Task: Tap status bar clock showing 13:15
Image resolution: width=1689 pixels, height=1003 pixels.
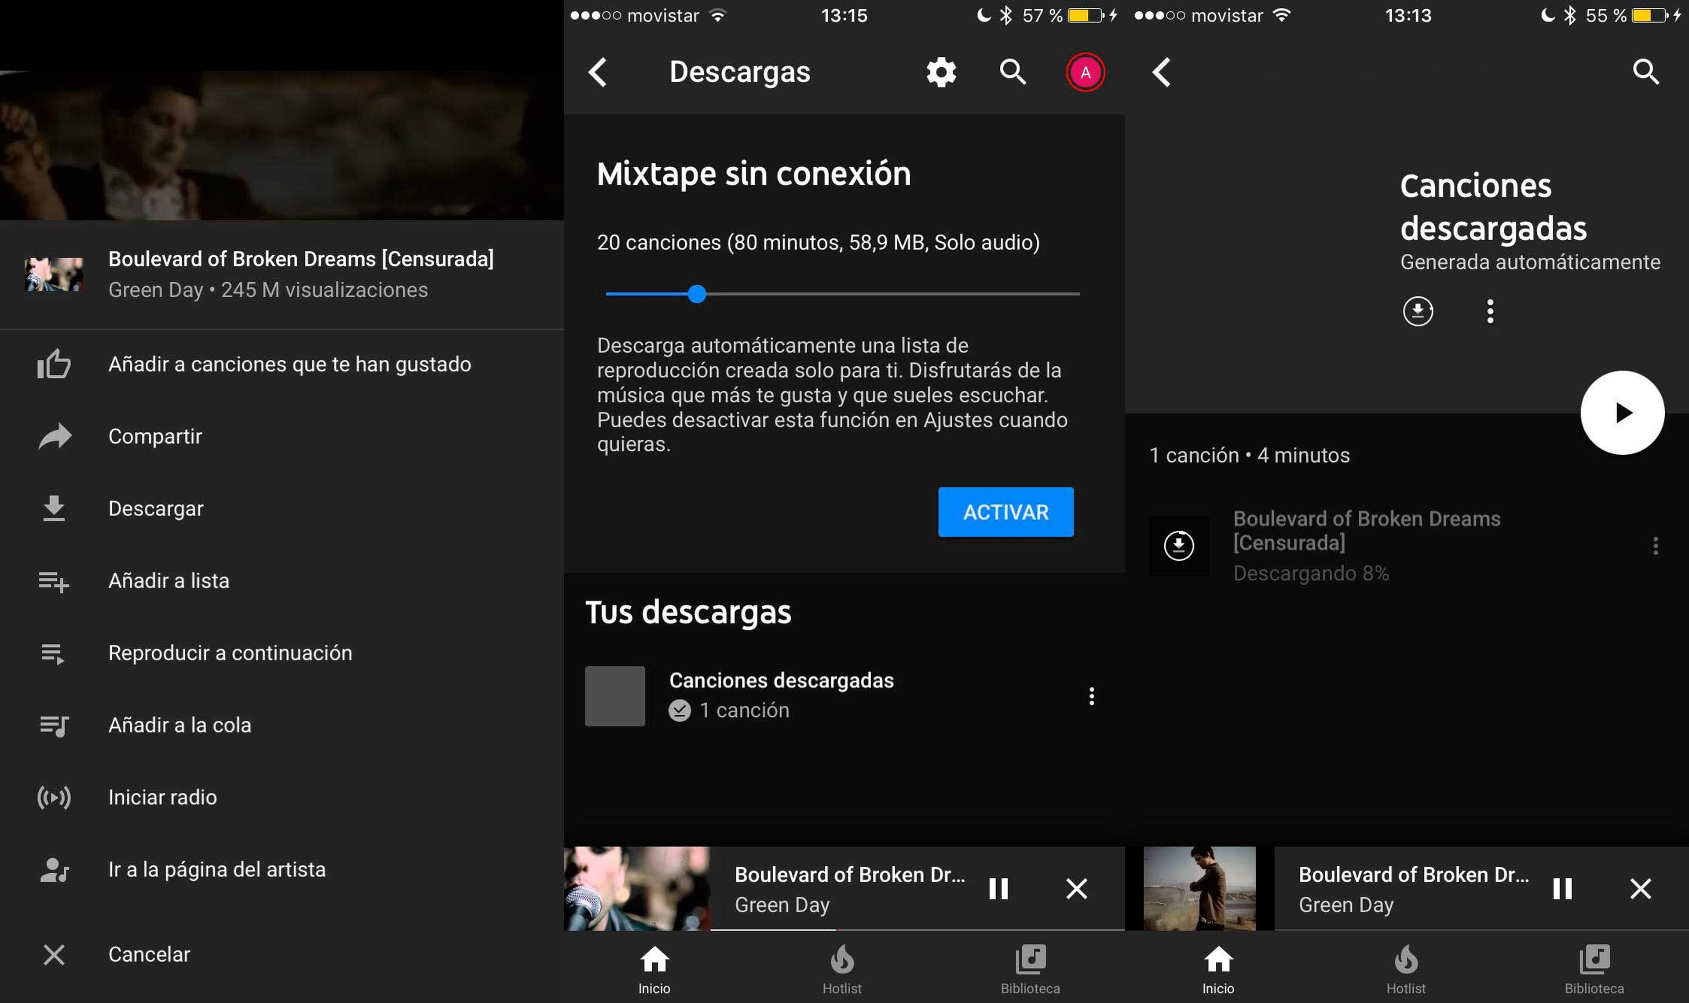Action: [844, 15]
